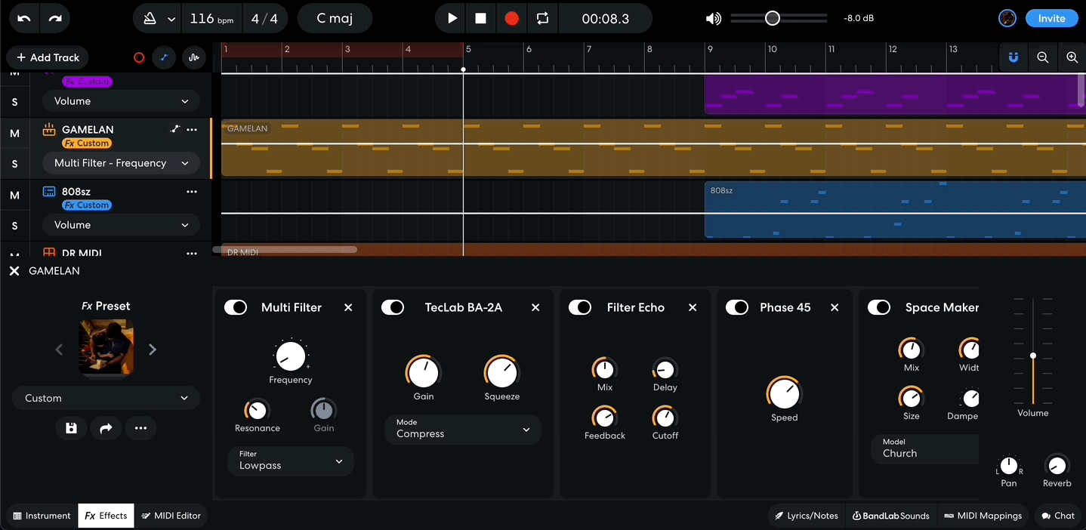This screenshot has height=530, width=1086.
Task: Enable the loop/repeat playback icon
Action: [542, 17]
